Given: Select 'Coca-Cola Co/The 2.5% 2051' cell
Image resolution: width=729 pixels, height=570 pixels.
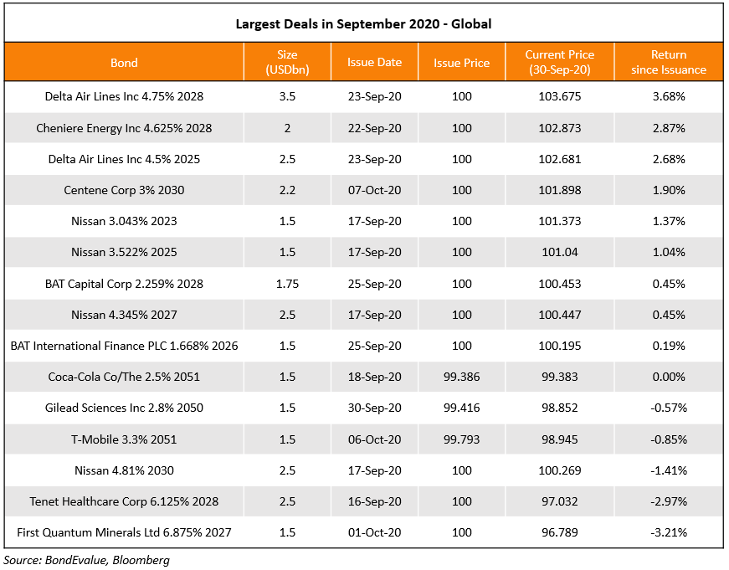Looking at the screenshot, I should pos(124,377).
